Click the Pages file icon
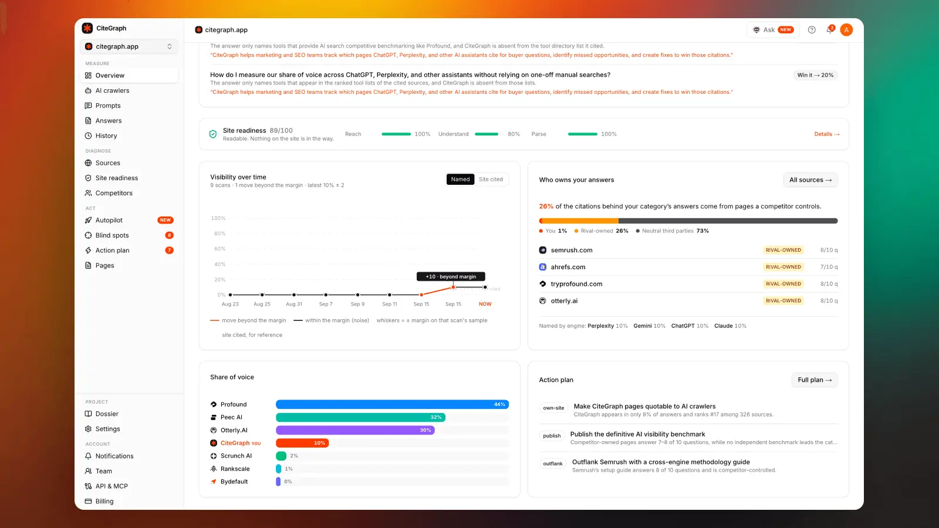 [x=88, y=265]
